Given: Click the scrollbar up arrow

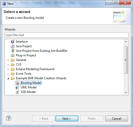Looking at the screenshot, I should pyautogui.click(x=126, y=42).
